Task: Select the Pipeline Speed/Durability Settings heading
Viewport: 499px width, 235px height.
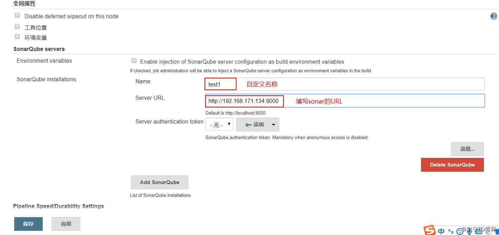Action: 58,206
